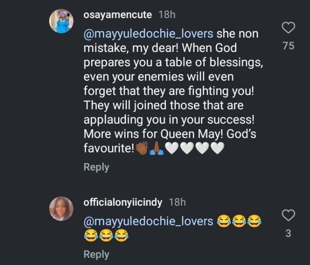Screen dimensions: 310x265
Task: Reply to osayamencute's comment
Action: (96, 167)
